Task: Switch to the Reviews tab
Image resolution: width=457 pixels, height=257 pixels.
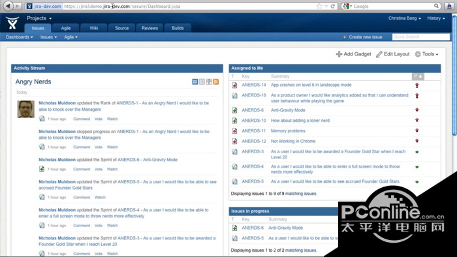Action: [150, 28]
